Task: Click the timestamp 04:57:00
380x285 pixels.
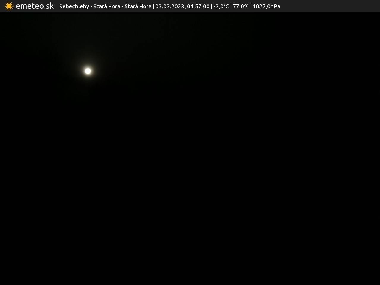Action: click(198, 7)
